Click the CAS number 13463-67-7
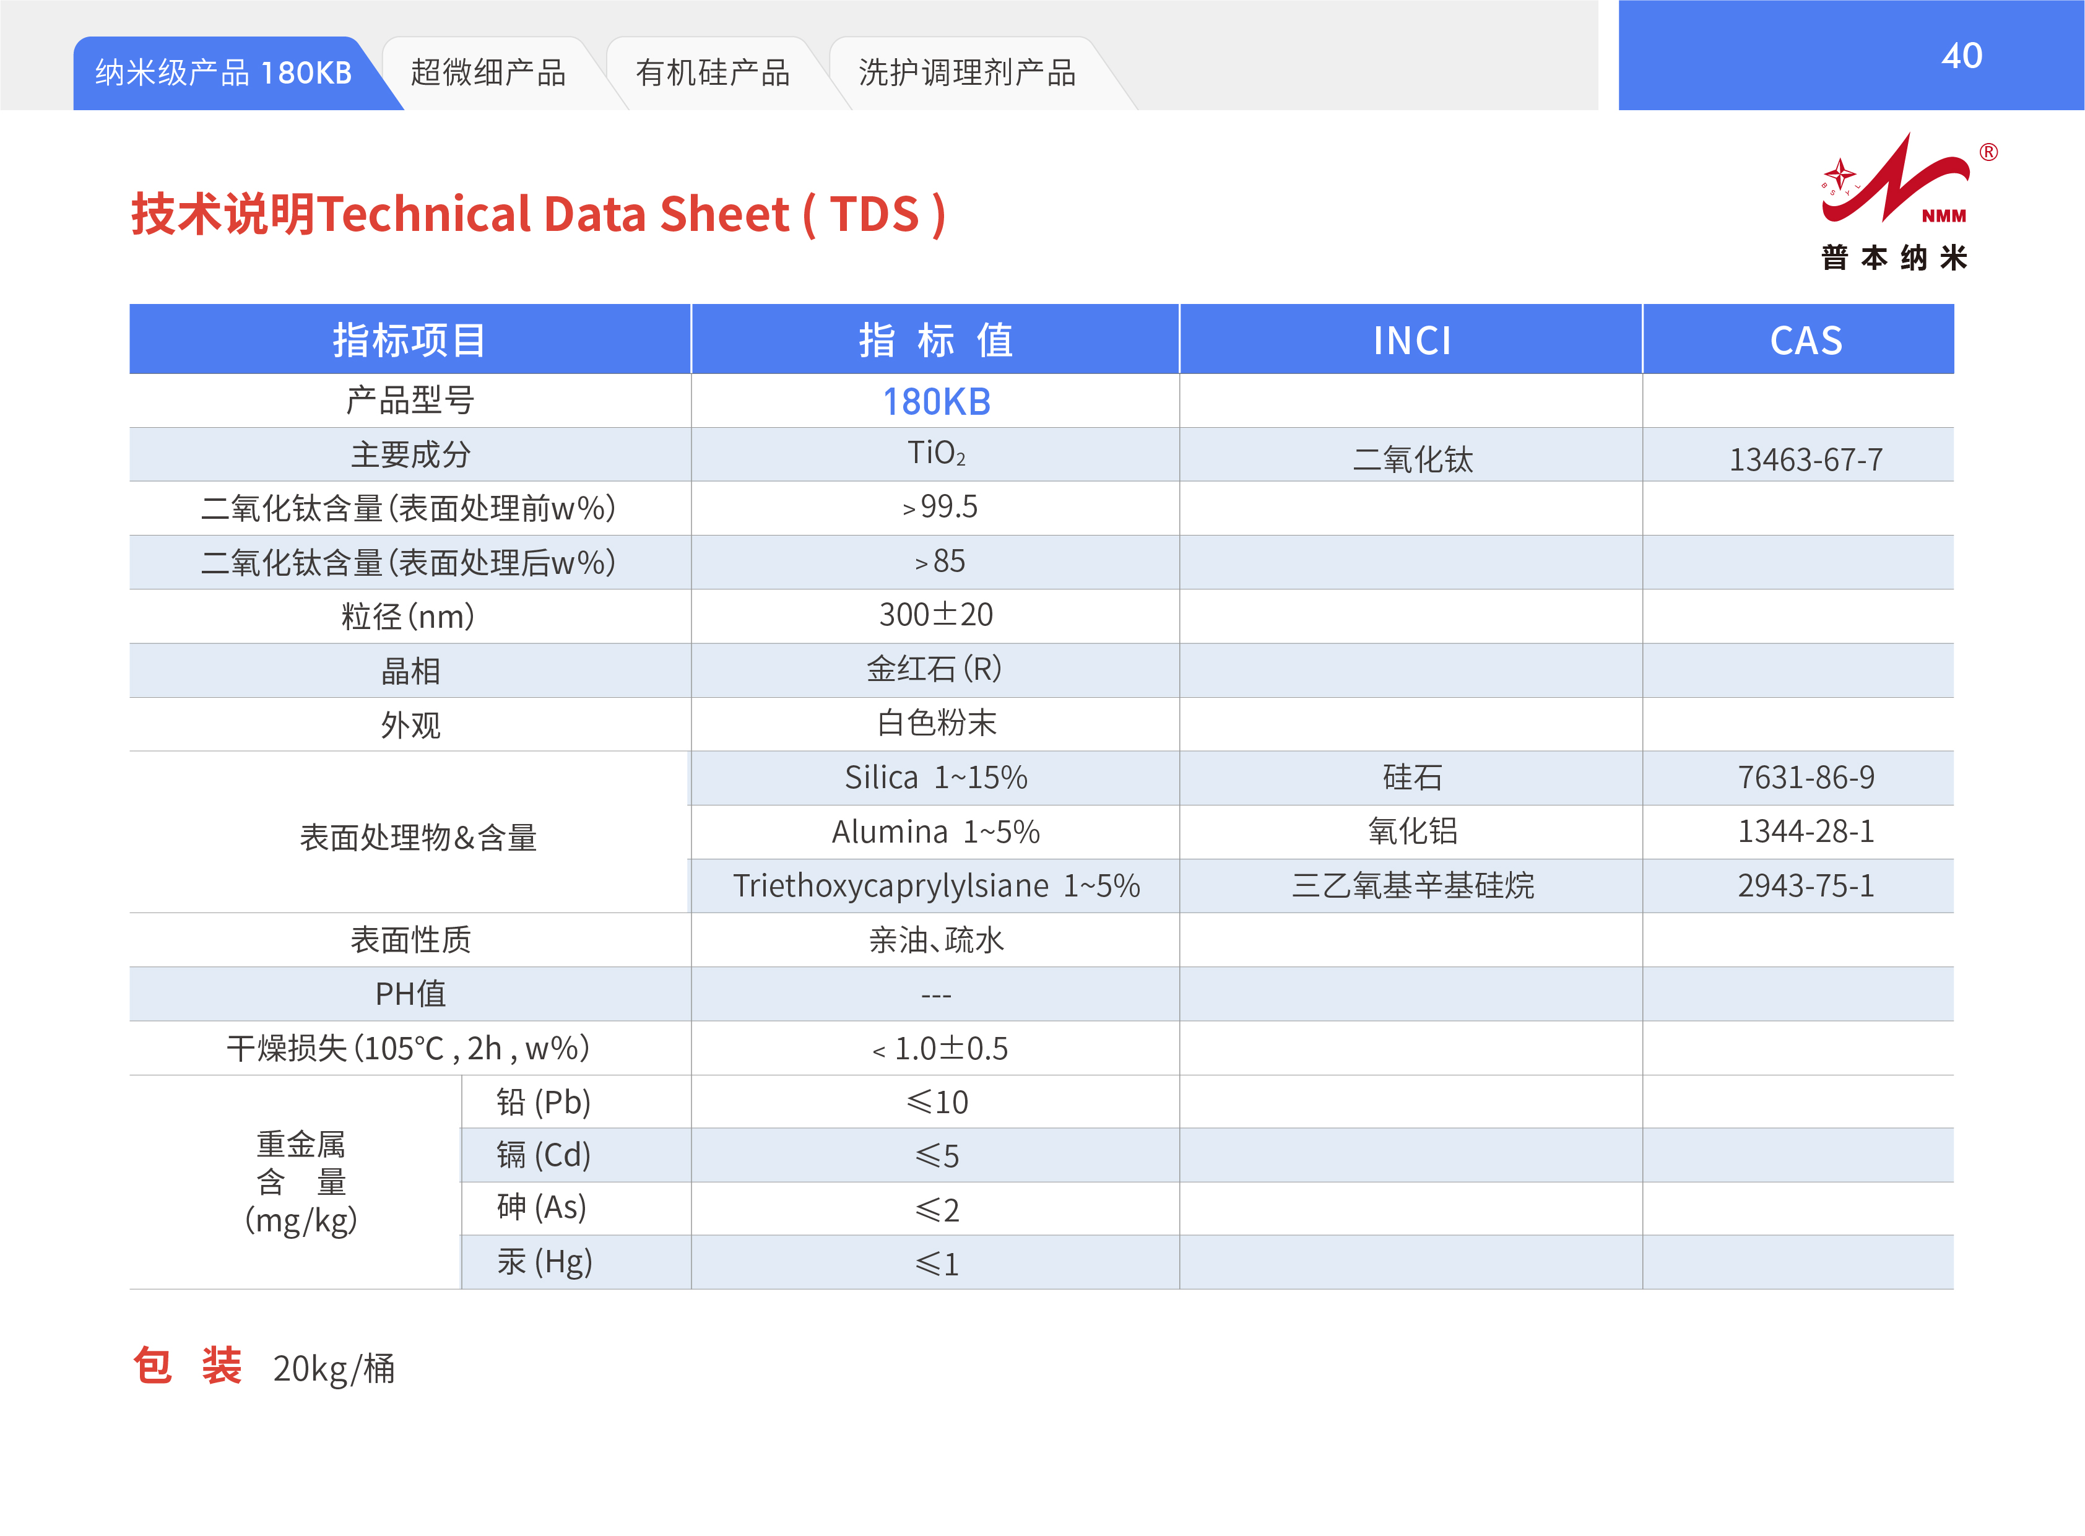The height and width of the screenshot is (1536, 2085). (1805, 459)
